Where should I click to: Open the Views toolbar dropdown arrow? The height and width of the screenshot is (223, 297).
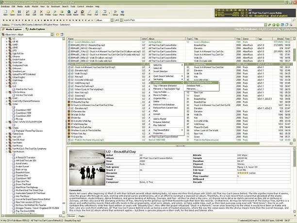[x=109, y=13]
